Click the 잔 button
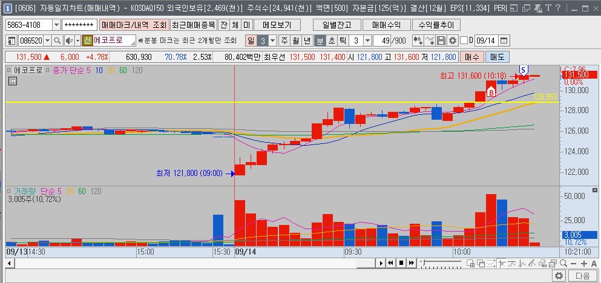 coord(223,25)
